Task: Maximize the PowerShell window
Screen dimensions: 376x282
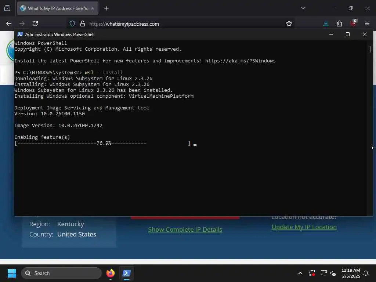Action: pyautogui.click(x=347, y=34)
